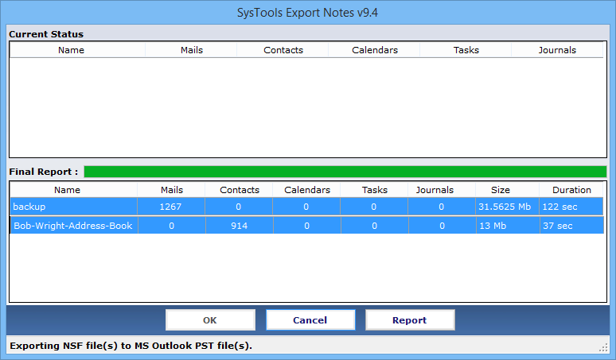Open the Report button

410,320
